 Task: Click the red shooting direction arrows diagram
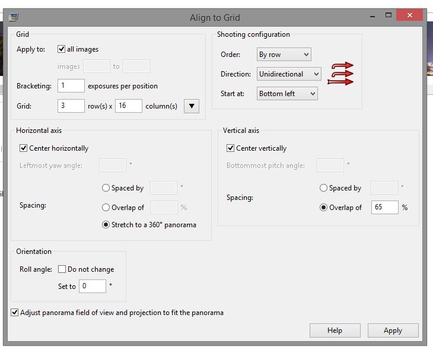point(340,74)
